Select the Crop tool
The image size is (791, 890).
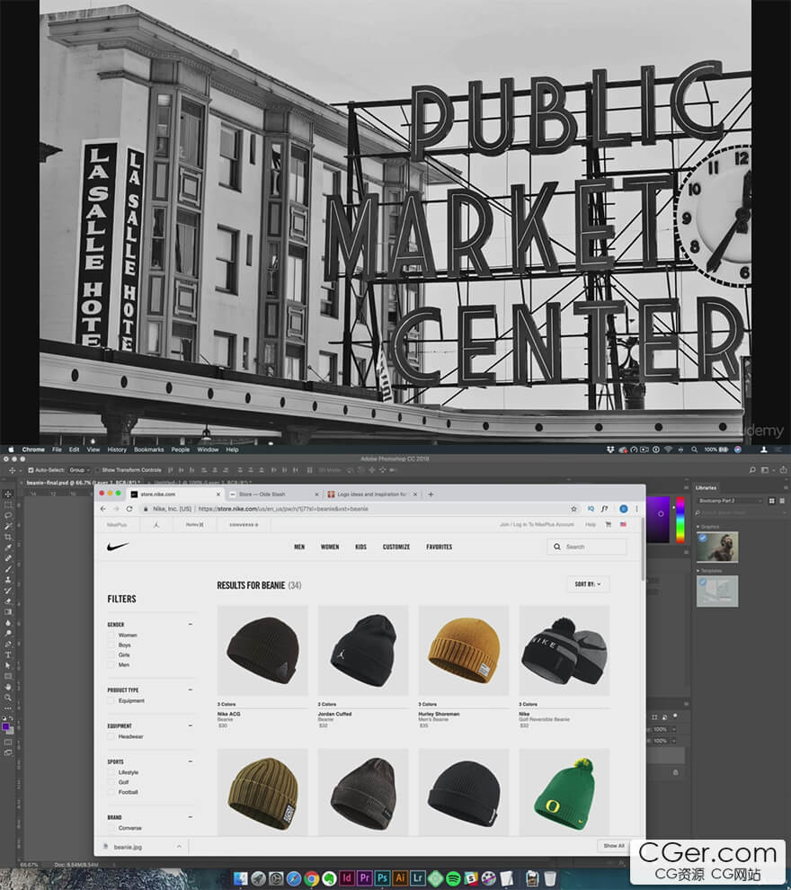8,537
